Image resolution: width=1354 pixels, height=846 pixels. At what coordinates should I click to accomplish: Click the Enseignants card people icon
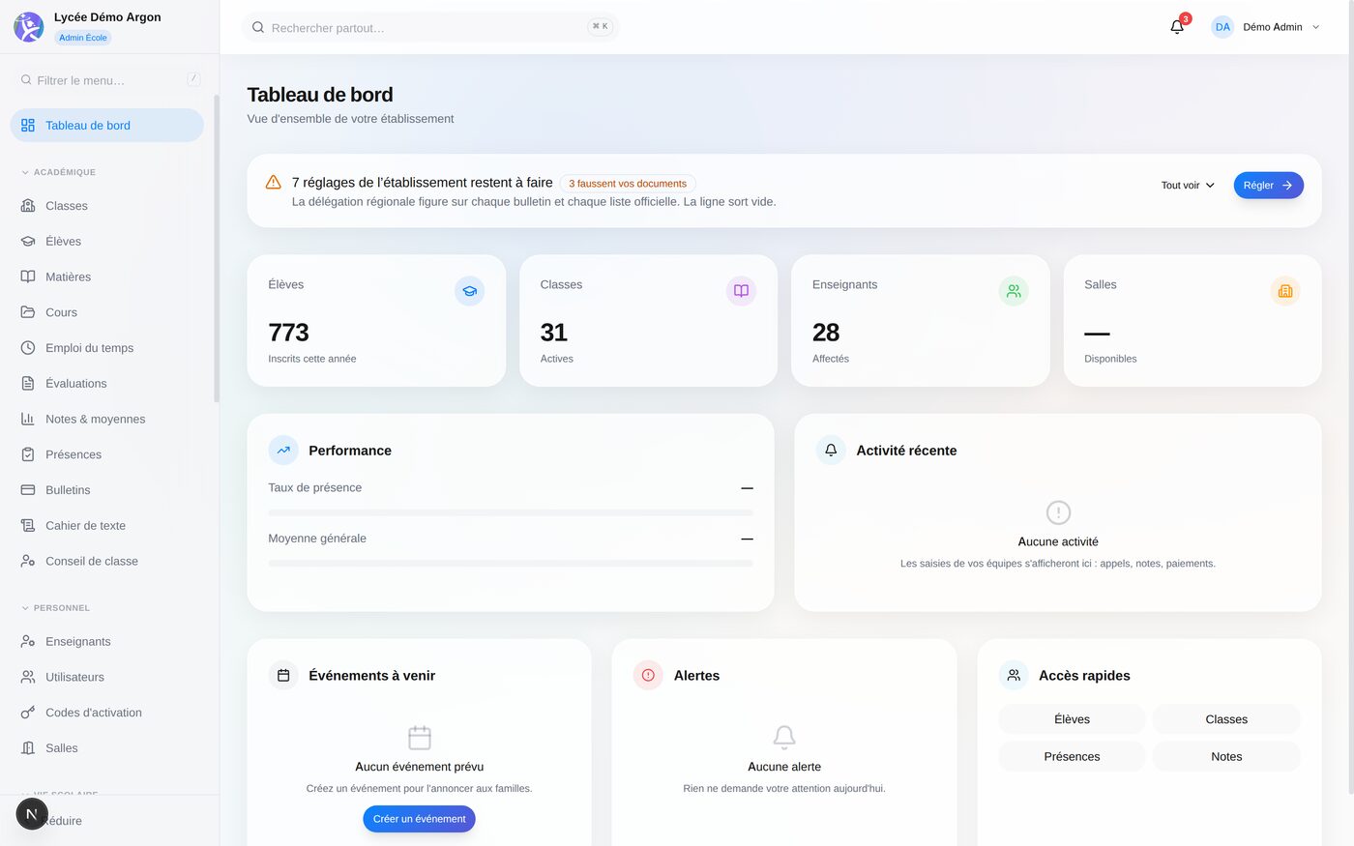click(1014, 291)
